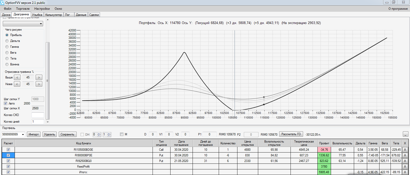The height and width of the screenshot is (175, 410).
Task: Delete the RI92500BQ0 row with X
Action: point(405,161)
